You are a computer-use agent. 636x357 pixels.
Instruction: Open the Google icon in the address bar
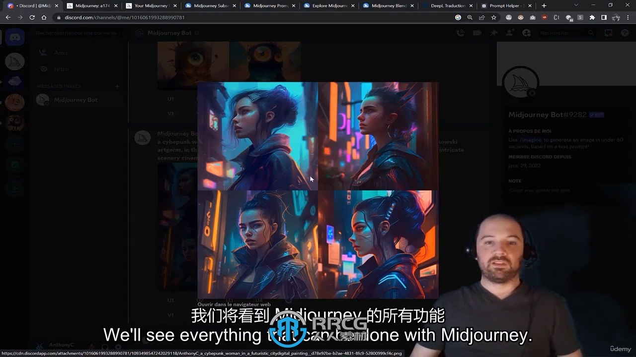(458, 17)
